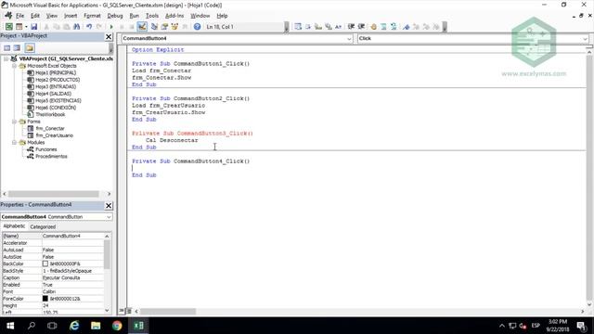
Task: Select ThisWorkbook in project tree
Action: [50, 114]
